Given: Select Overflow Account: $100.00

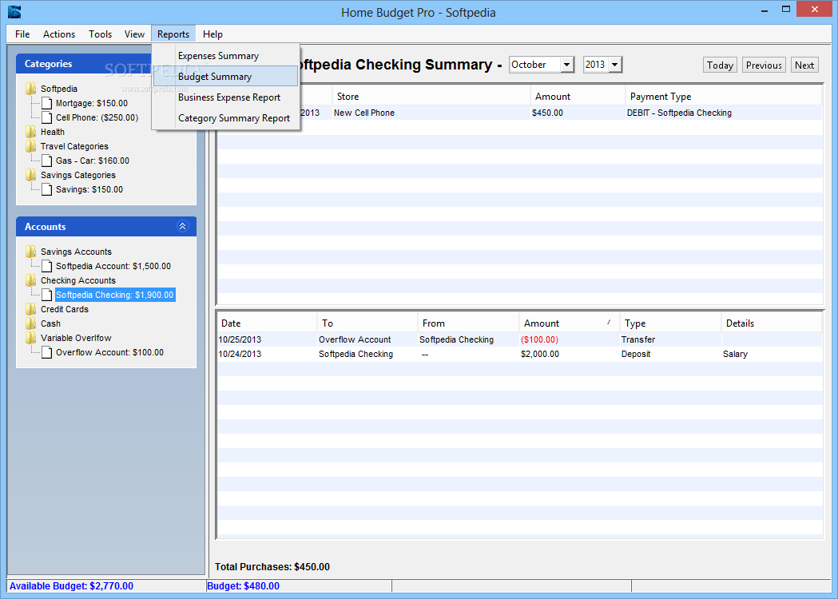Looking at the screenshot, I should click(109, 353).
